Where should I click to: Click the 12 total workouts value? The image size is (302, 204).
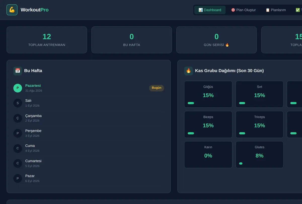[47, 37]
